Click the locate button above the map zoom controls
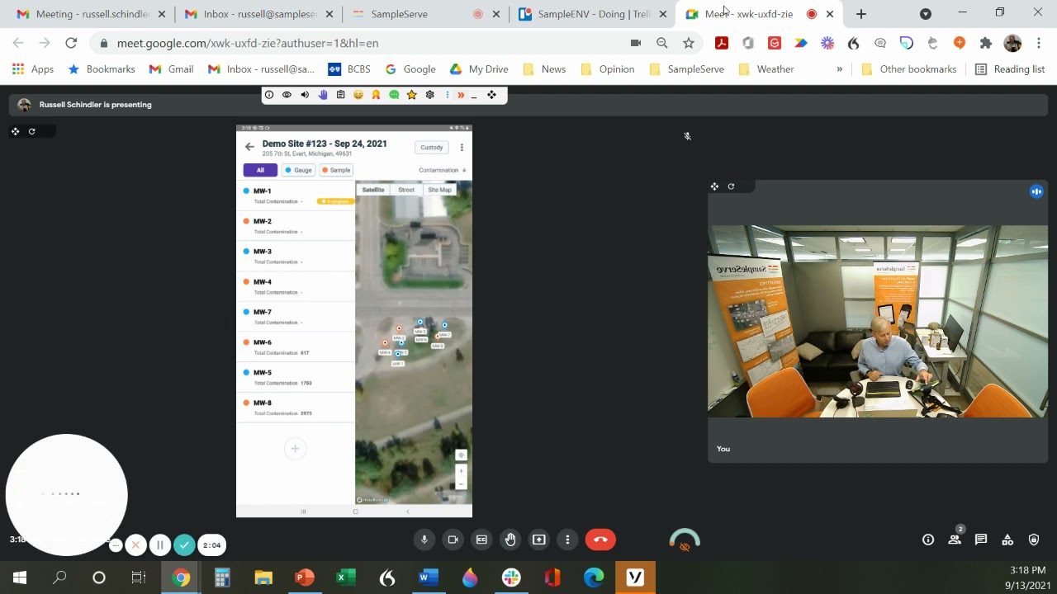Image resolution: width=1057 pixels, height=594 pixels. pyautogui.click(x=461, y=455)
